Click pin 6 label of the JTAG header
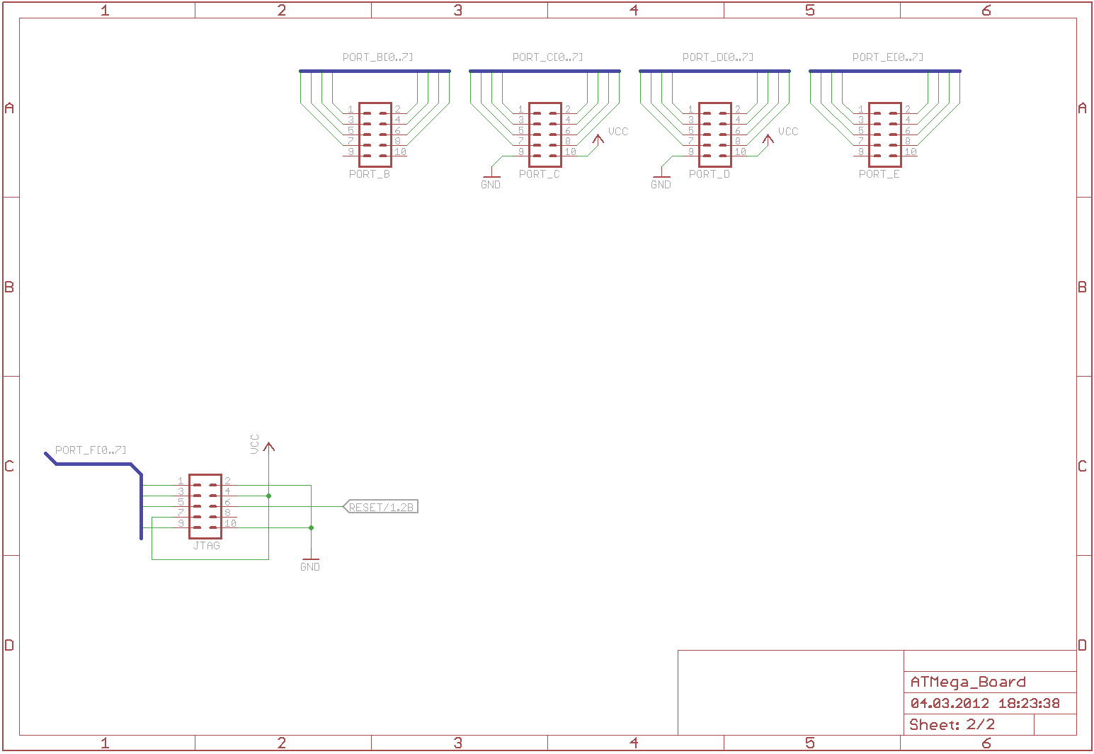Image resolution: width=1094 pixels, height=754 pixels. [227, 502]
